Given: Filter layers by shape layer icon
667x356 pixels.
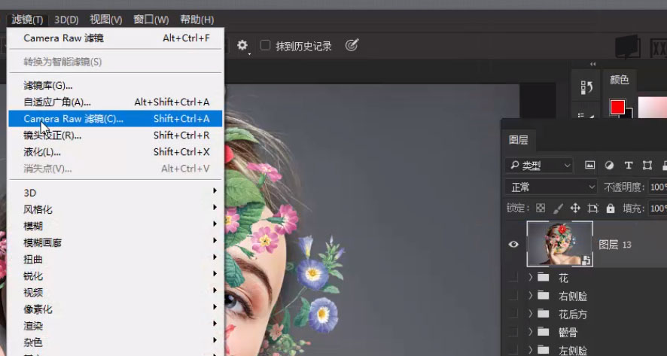Looking at the screenshot, I should point(647,166).
